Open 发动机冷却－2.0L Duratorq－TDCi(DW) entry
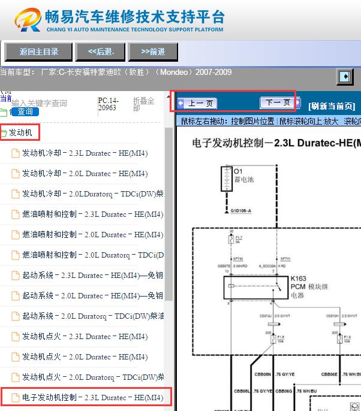This screenshot has height=411, width=361. [x=92, y=194]
